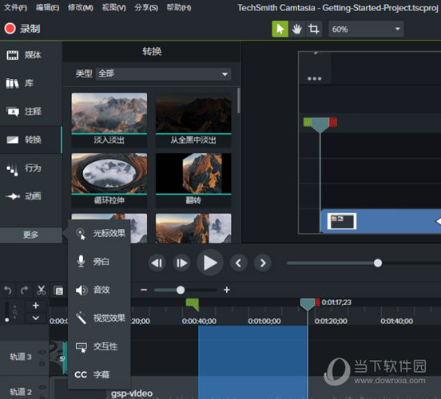441x399 pixels.
Task: Open the 库 Library tab
Action: tap(30, 83)
